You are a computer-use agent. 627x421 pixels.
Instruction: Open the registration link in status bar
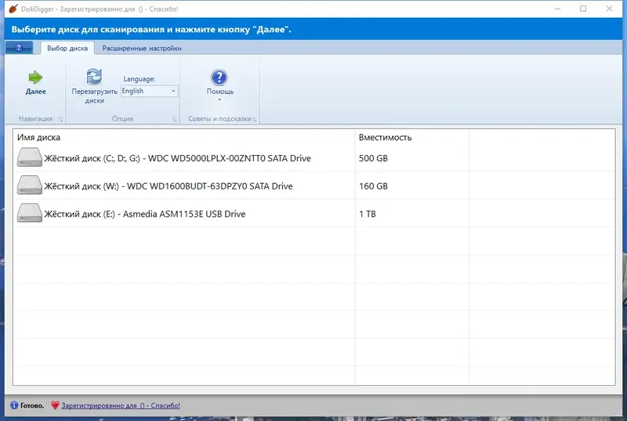click(121, 405)
